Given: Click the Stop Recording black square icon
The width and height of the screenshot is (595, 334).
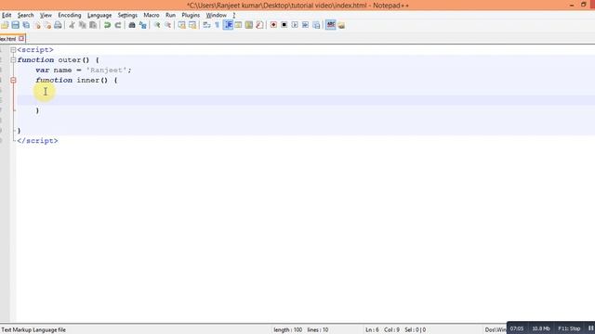Looking at the screenshot, I should point(284,25).
